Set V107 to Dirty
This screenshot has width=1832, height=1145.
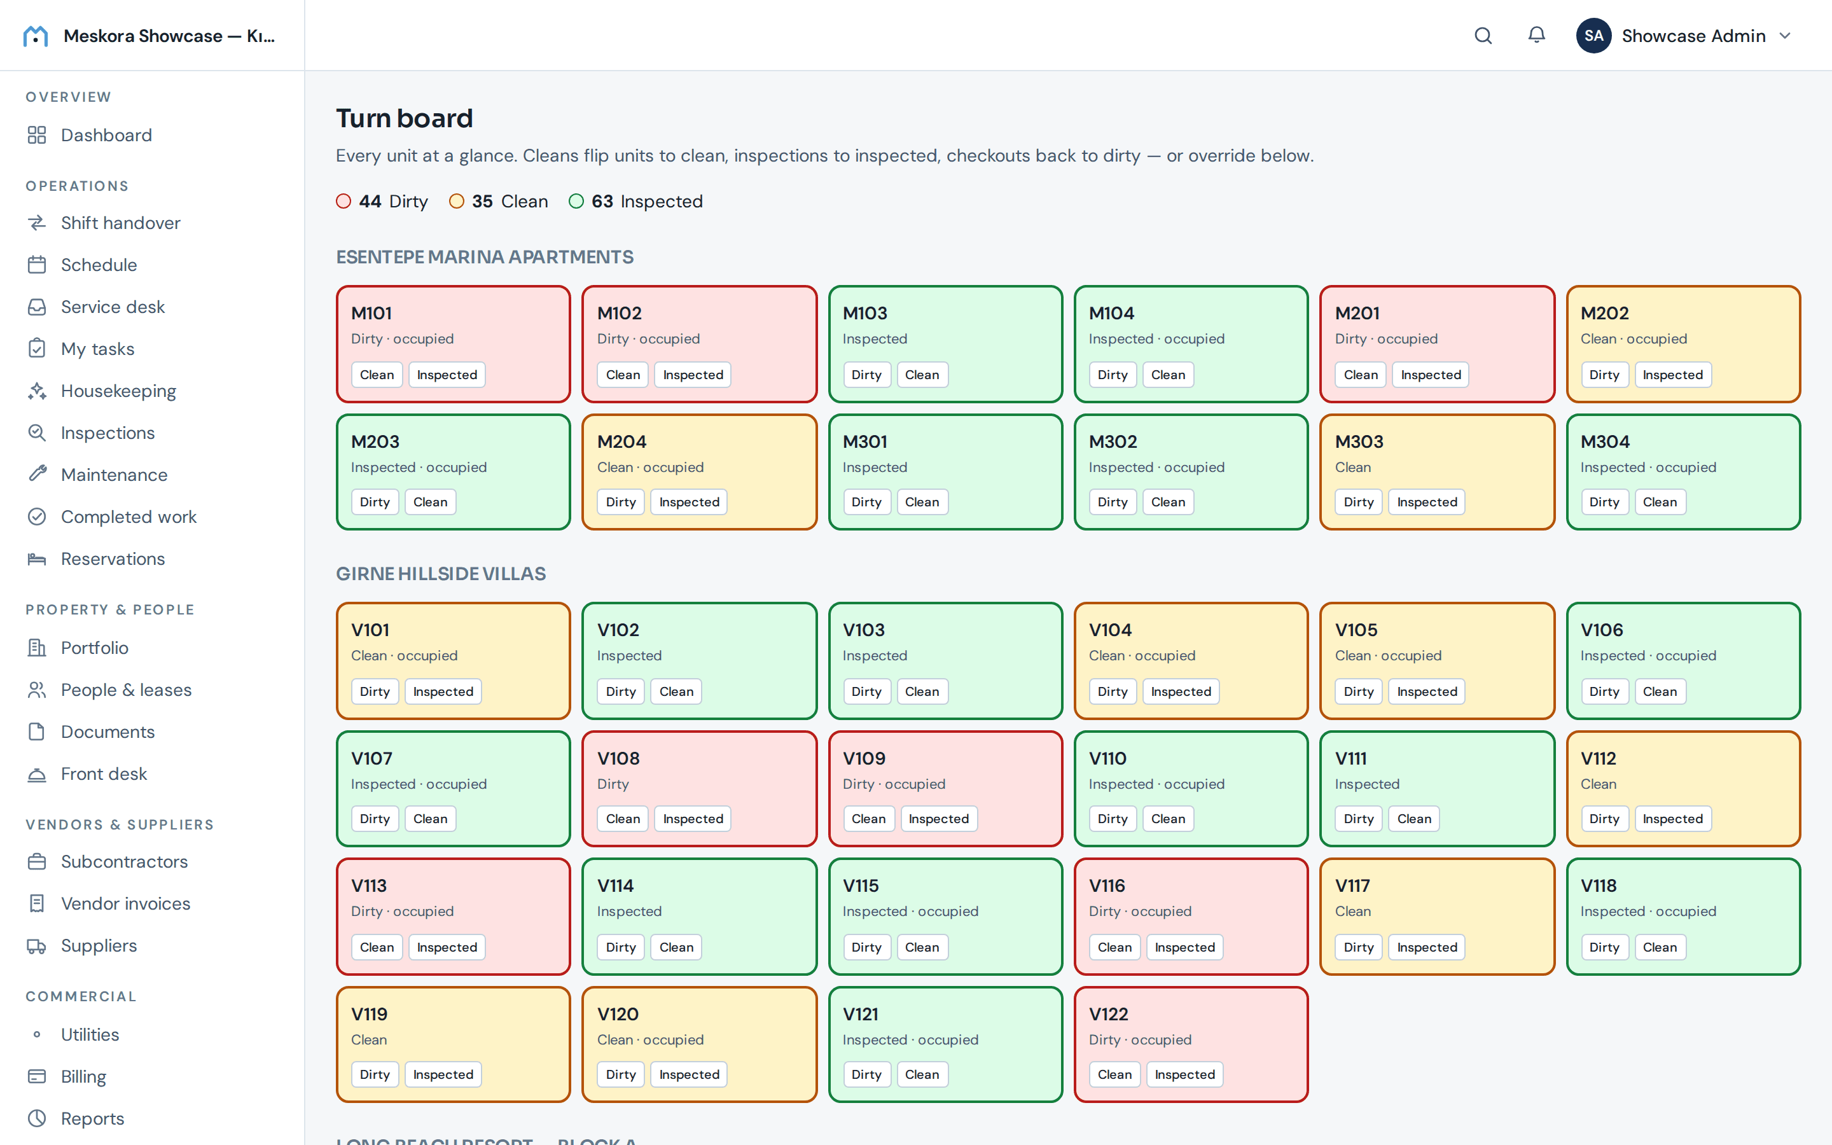pyautogui.click(x=375, y=819)
